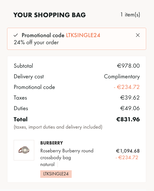Click the Total price €831.96
This screenshot has height=191, width=154.
pyautogui.click(x=128, y=119)
